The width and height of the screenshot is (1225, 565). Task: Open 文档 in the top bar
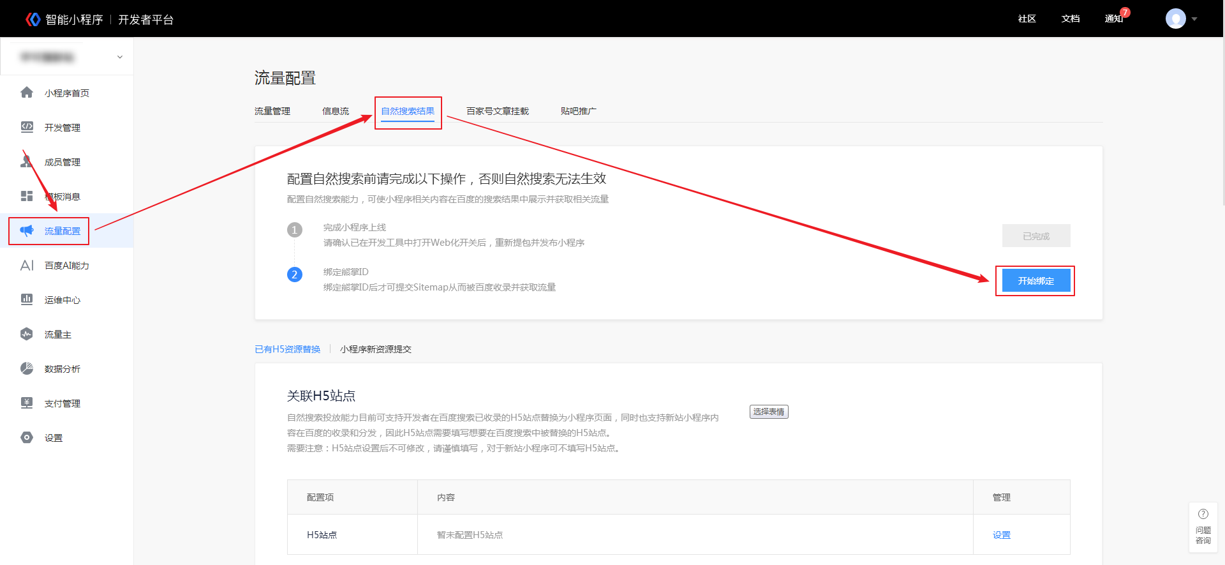point(1071,19)
